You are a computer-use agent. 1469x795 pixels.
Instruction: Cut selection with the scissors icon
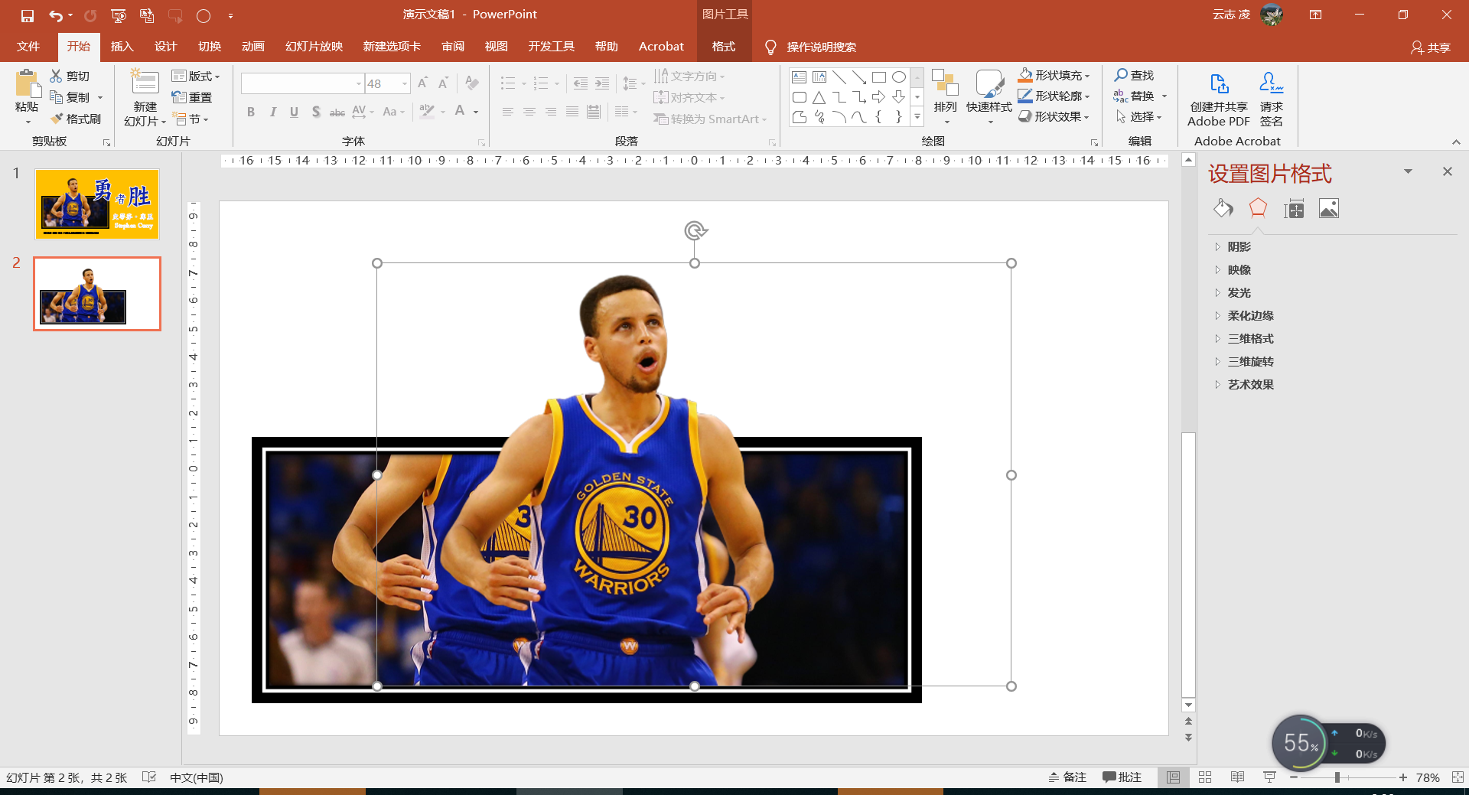pos(56,76)
